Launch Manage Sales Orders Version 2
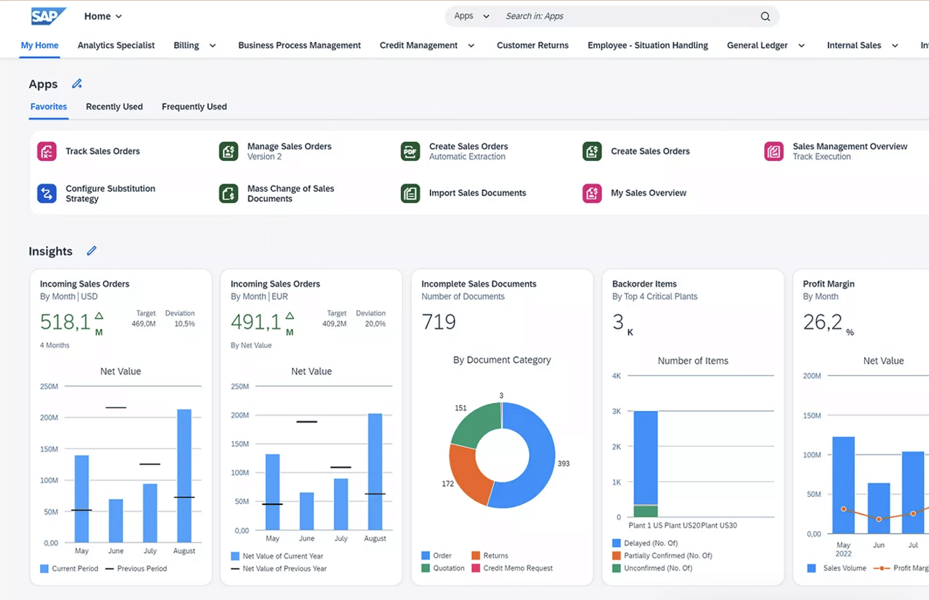This screenshot has width=929, height=600. click(228, 151)
